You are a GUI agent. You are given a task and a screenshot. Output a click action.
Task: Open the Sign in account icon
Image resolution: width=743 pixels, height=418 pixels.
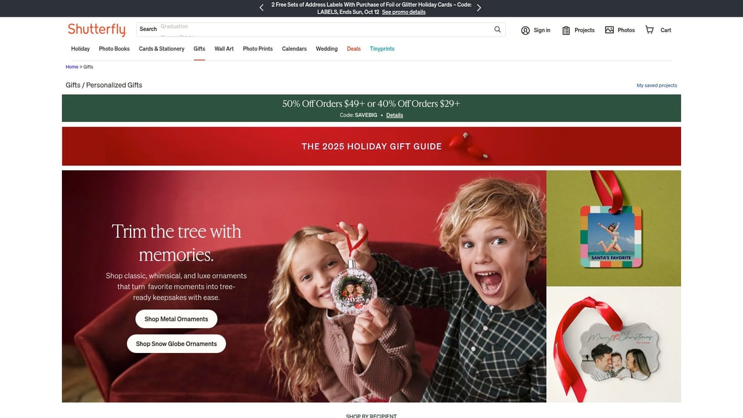(x=525, y=30)
